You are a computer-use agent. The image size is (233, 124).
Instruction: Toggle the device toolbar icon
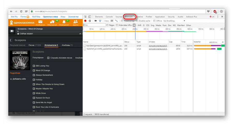[x=90, y=17]
